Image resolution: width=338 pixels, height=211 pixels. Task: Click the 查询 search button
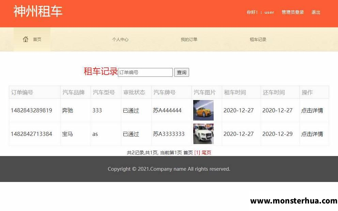182,72
